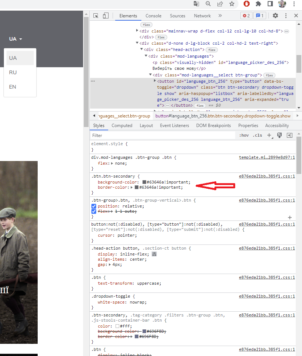302x356 pixels.
Task: Toggle the computed styles sidebar pane icon
Action: tap(290, 136)
